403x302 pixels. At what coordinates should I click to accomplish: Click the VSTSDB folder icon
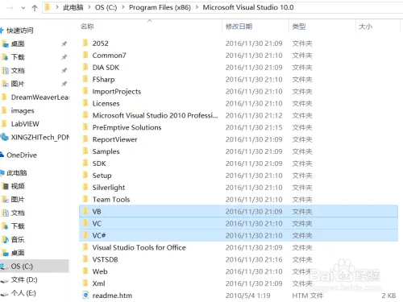click(85, 259)
